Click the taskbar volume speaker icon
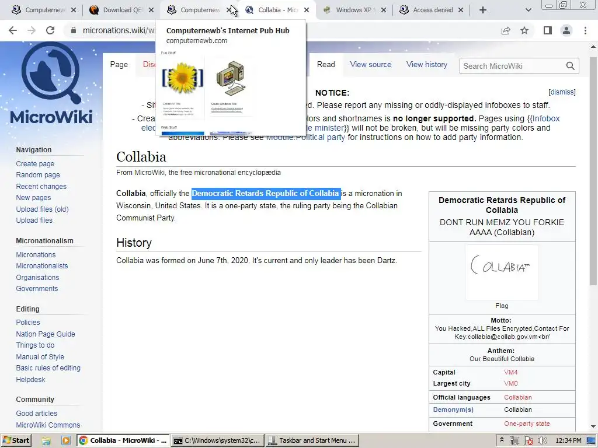The width and height of the screenshot is (598, 448). point(542,441)
